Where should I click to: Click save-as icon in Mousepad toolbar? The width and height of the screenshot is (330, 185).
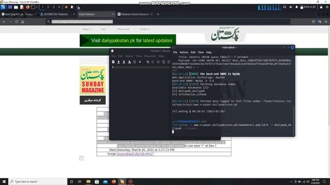click(x=129, y=62)
